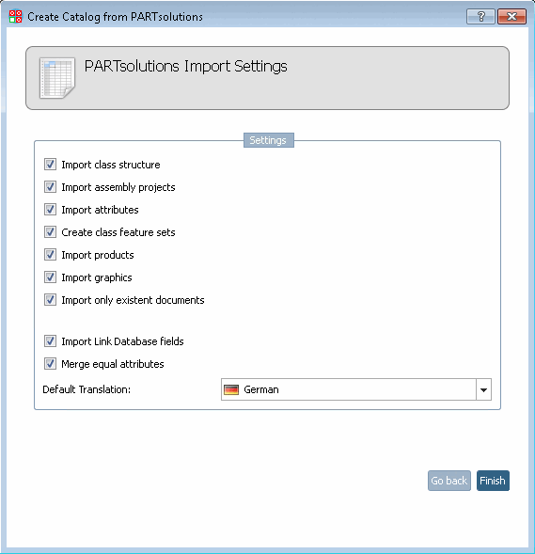Image resolution: width=535 pixels, height=554 pixels.
Task: Click the help question mark button
Action: tap(480, 17)
